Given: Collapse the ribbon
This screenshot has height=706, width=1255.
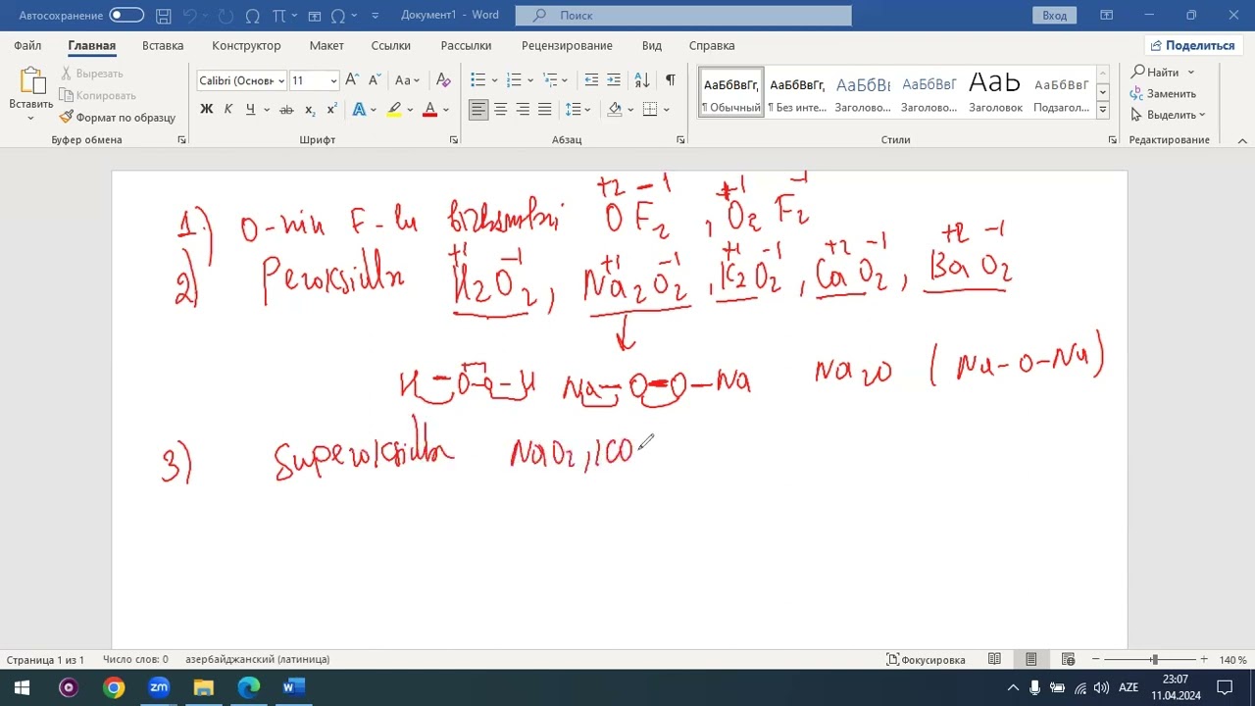Looking at the screenshot, I should pos(1242,140).
